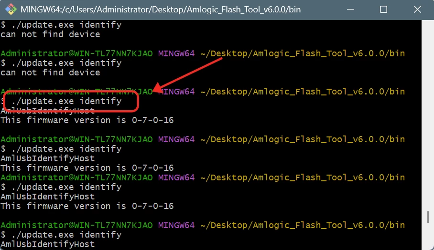Click the yellow directory path in the last prompt
Viewport: 434px width, 250px height.
[x=302, y=225]
